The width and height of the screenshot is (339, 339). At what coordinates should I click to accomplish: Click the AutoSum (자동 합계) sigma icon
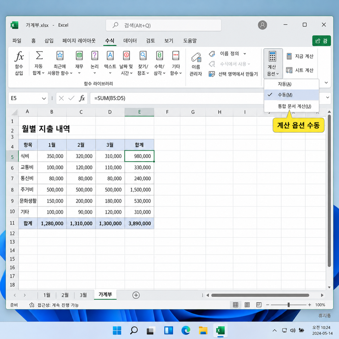[39, 56]
